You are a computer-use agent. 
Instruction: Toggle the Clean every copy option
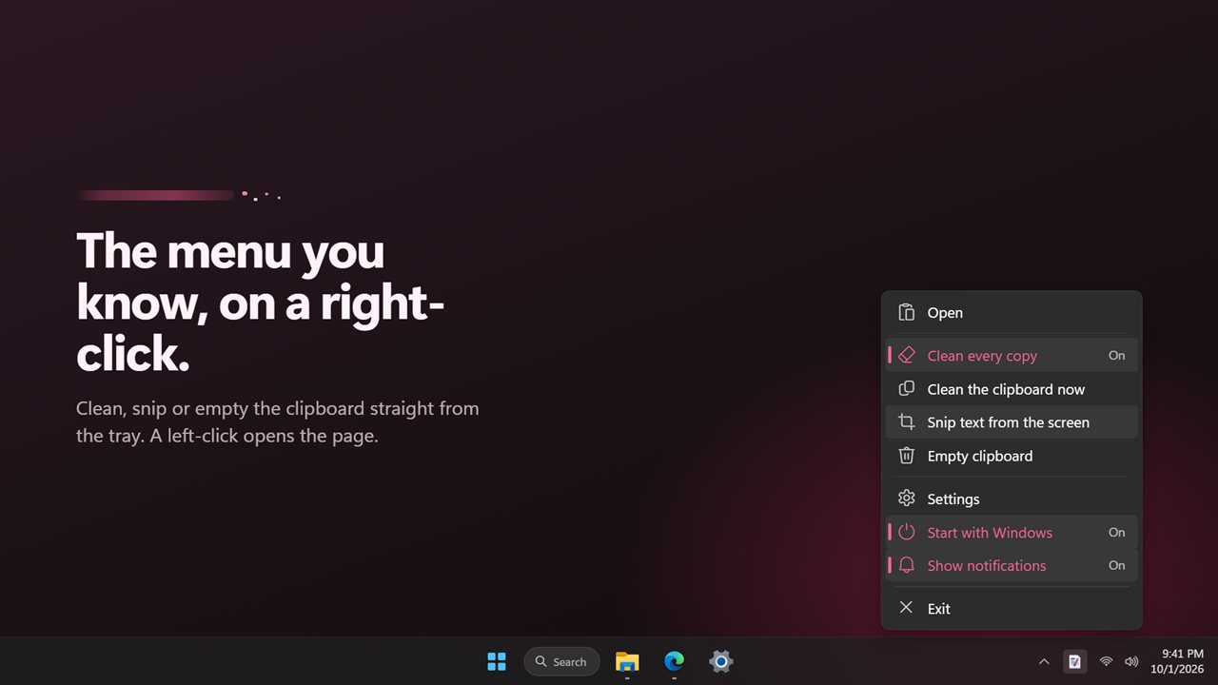1012,356
